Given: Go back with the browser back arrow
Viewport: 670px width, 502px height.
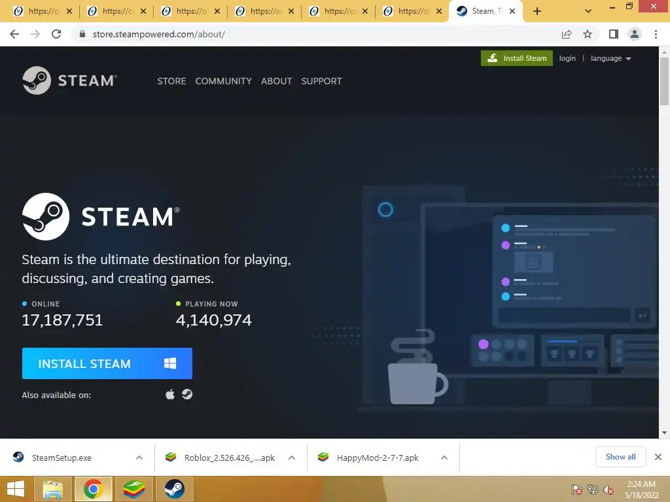Looking at the screenshot, I should click(x=14, y=34).
